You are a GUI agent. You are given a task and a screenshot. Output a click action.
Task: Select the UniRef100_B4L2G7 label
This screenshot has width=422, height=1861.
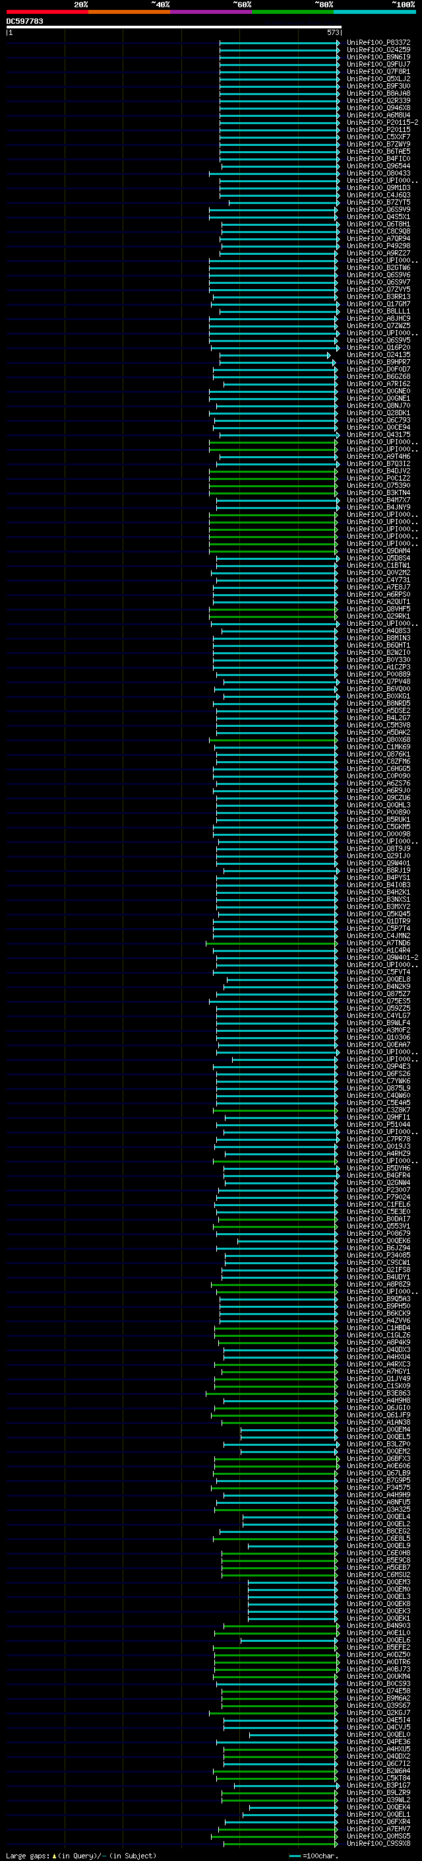(x=378, y=718)
